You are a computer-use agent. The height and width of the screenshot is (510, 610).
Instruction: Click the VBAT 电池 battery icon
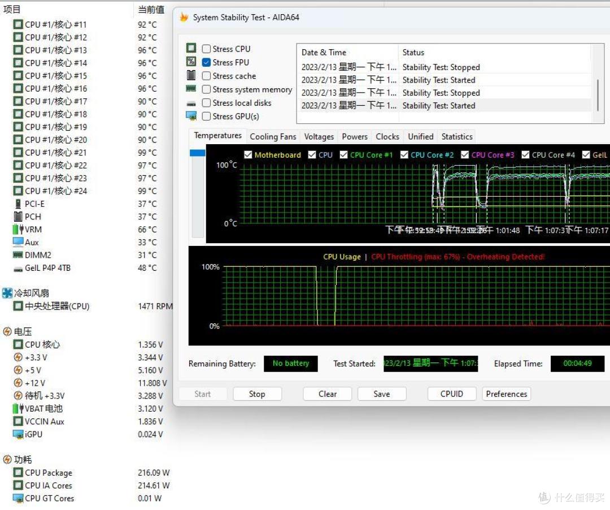tap(18, 408)
